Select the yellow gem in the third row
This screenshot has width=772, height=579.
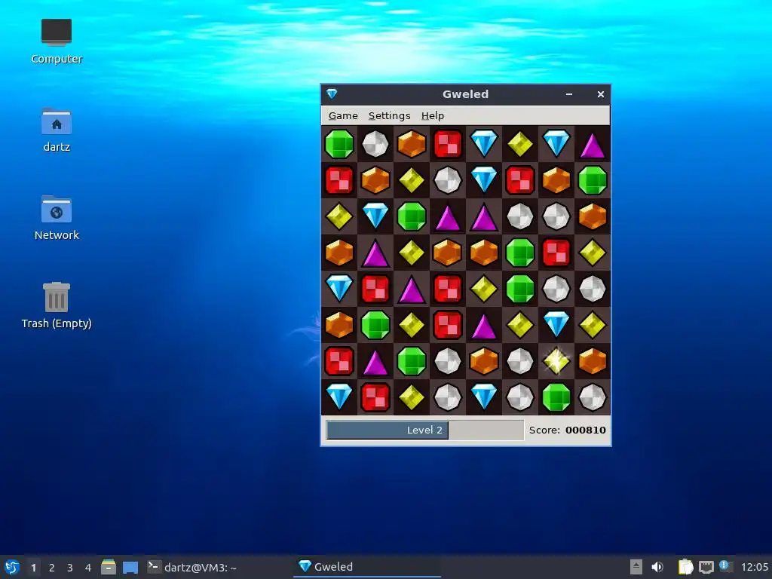point(339,216)
